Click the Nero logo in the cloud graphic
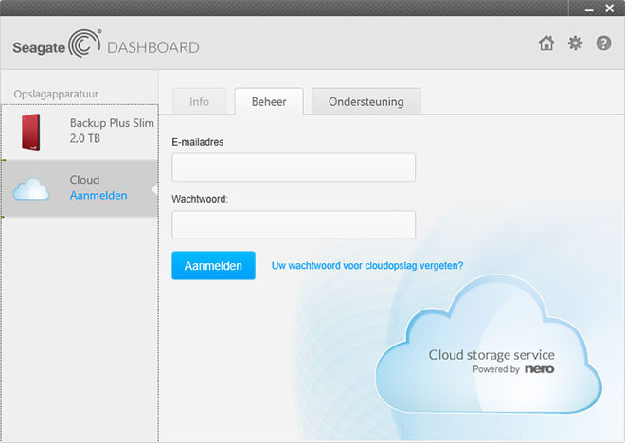 click(539, 369)
